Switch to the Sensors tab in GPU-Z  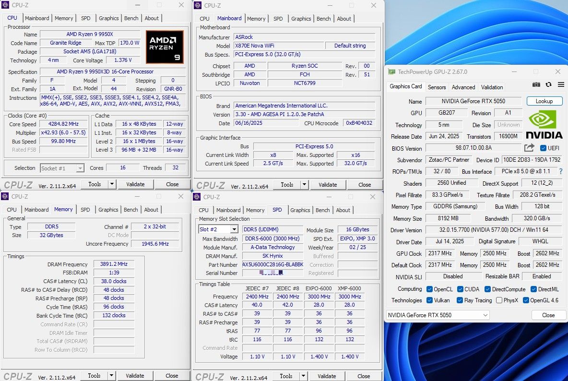point(437,87)
